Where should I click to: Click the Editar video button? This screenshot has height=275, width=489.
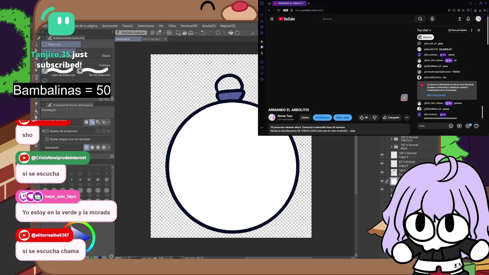343,118
